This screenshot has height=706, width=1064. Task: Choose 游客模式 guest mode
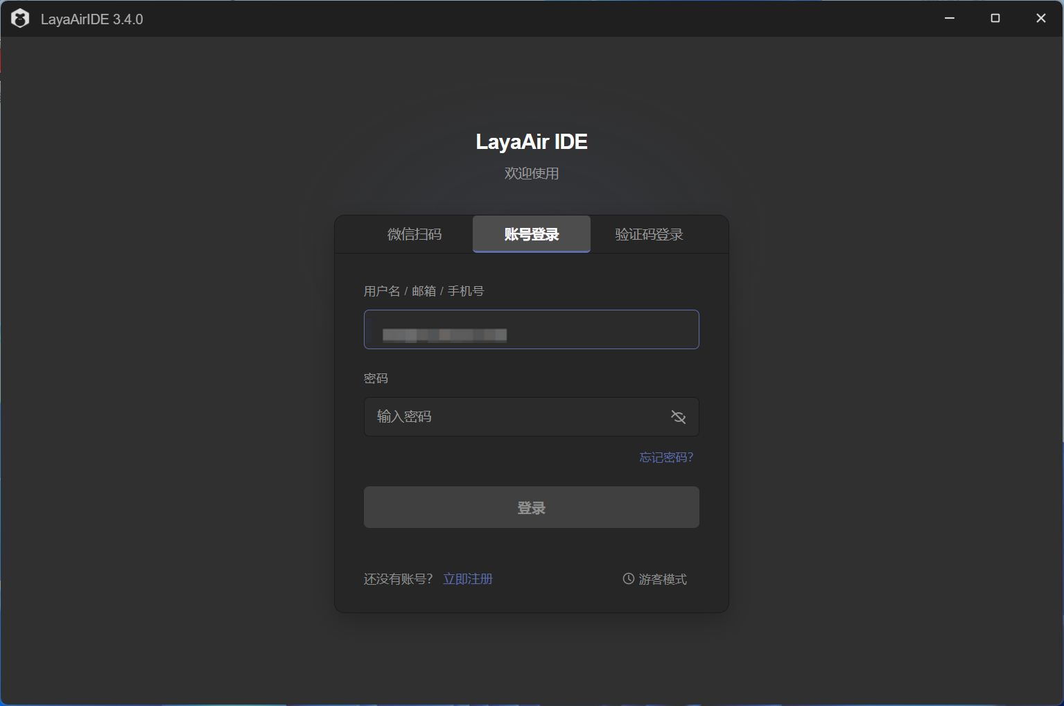click(655, 579)
